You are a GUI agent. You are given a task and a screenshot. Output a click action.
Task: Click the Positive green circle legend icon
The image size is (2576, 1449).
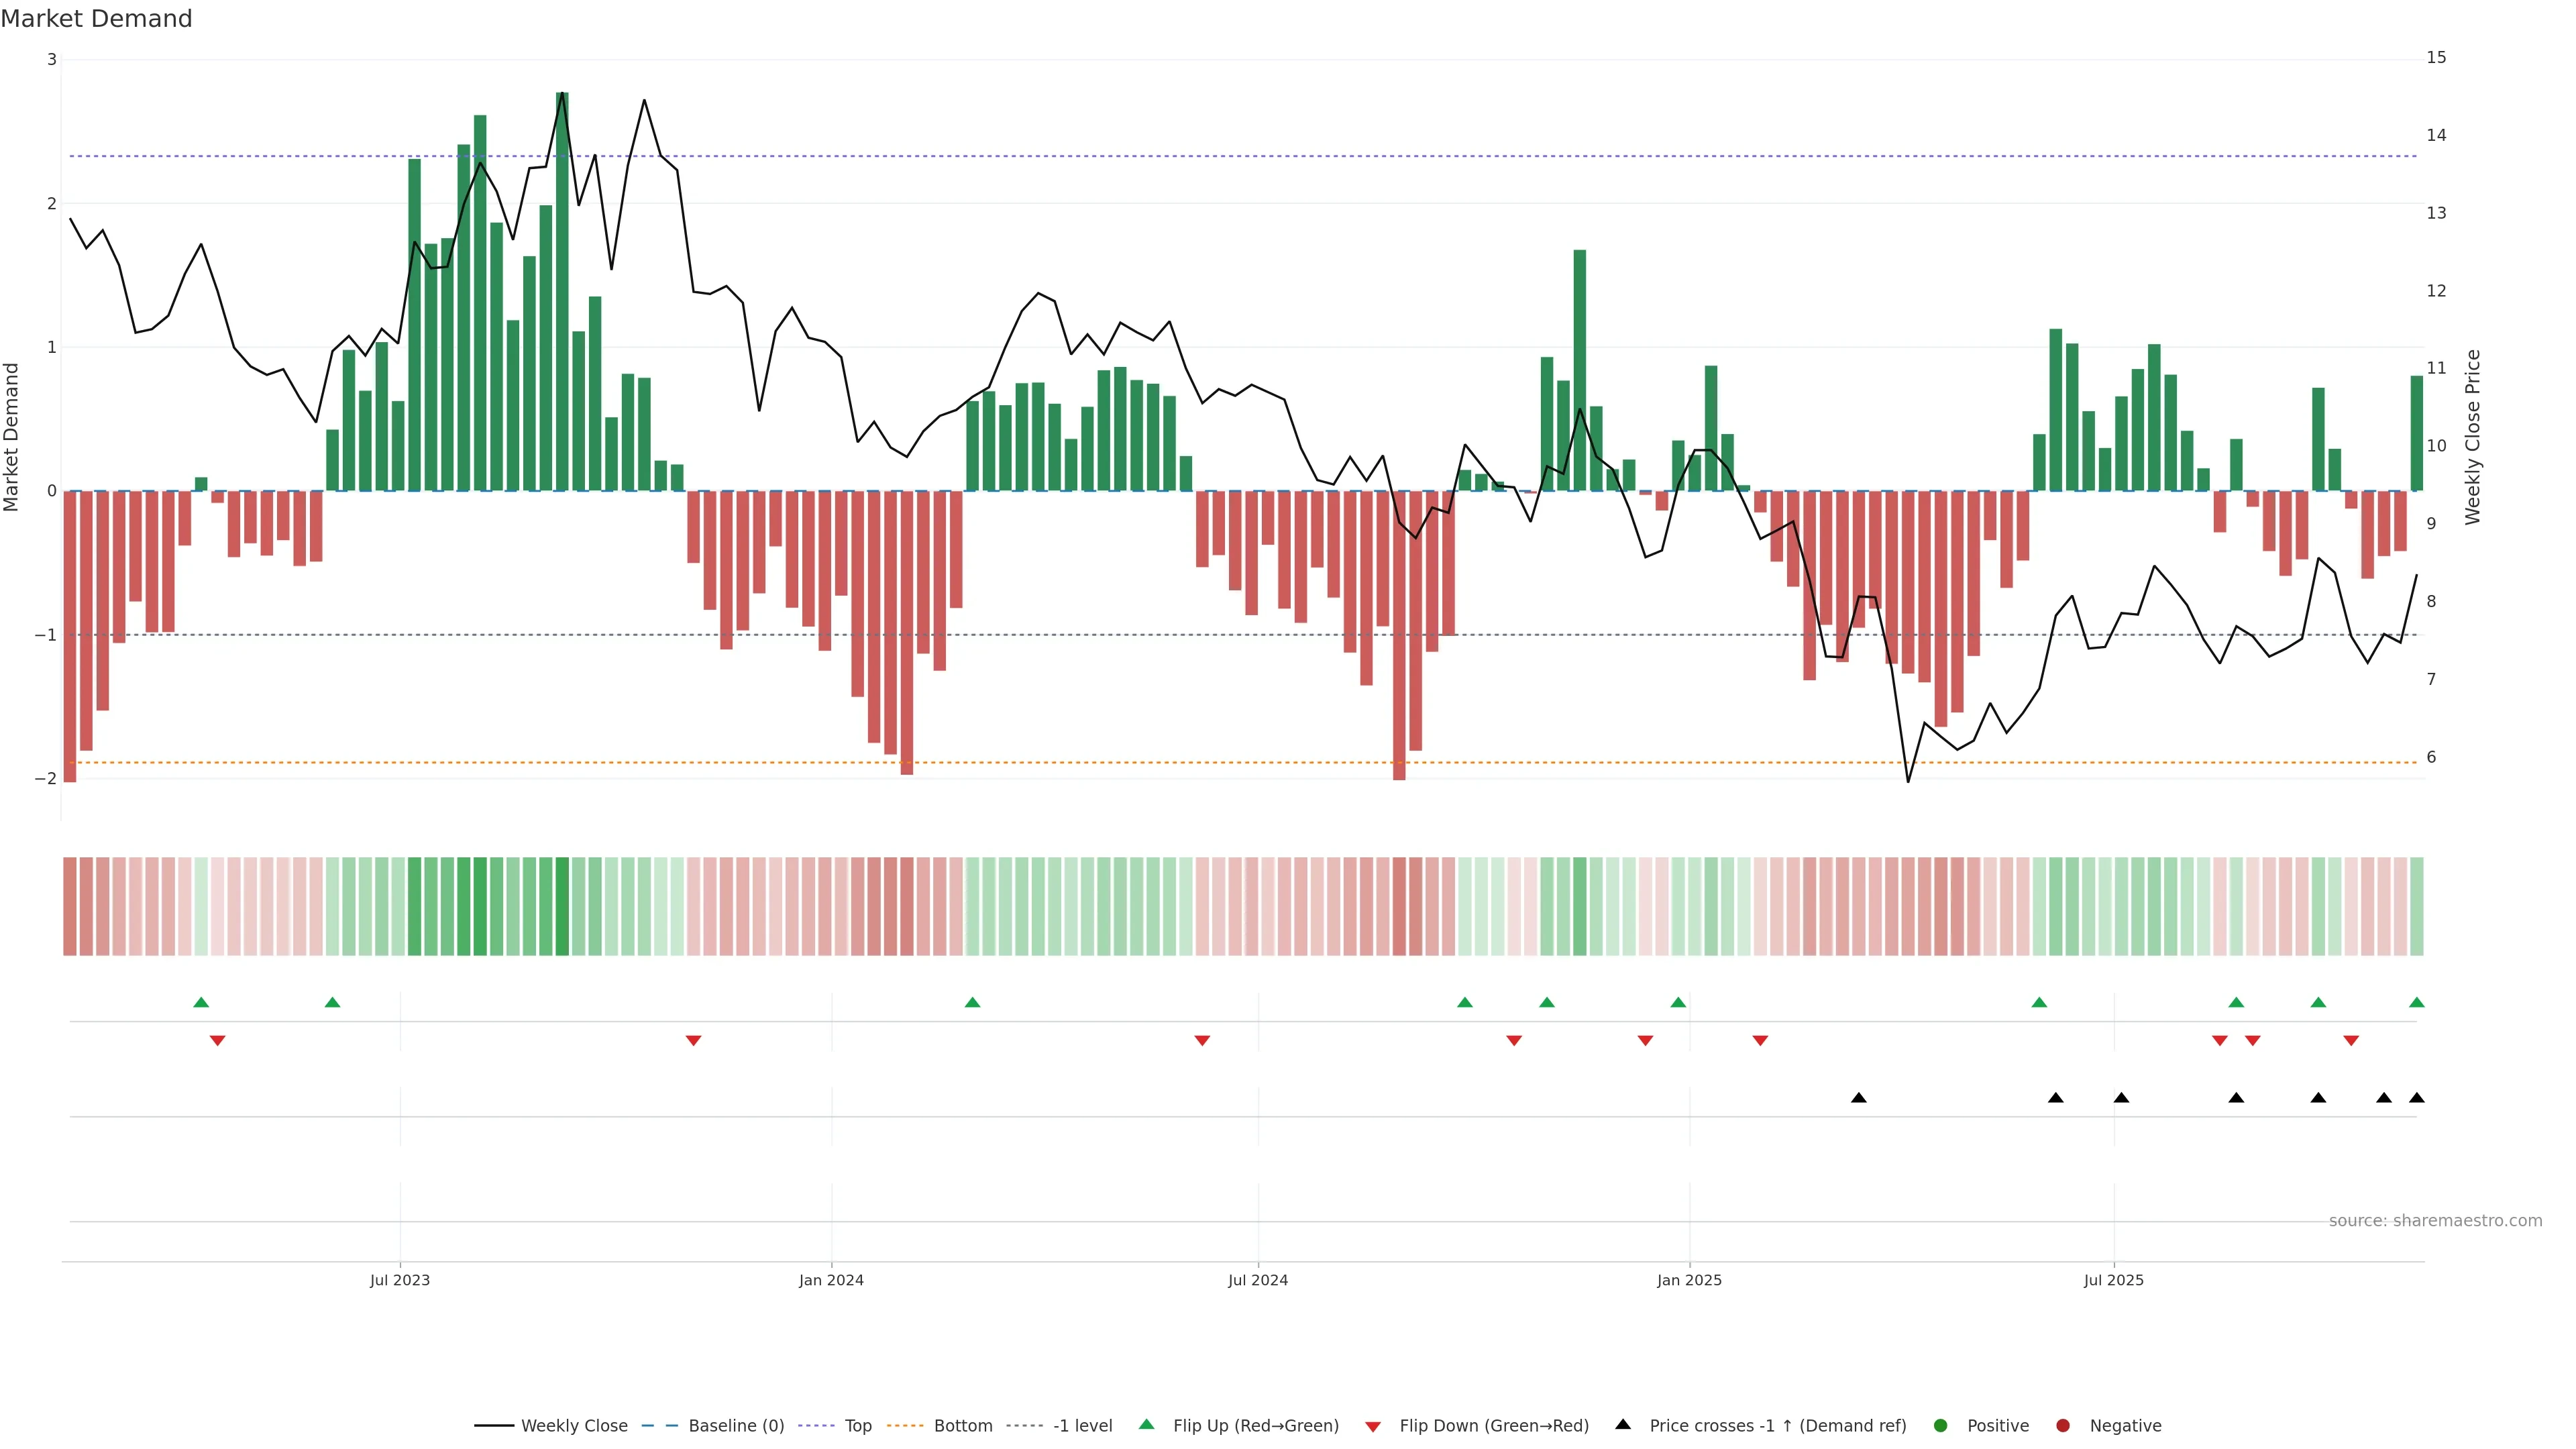(1941, 1426)
